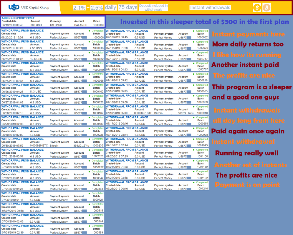Click the 'daily' banner label

click(x=110, y=7)
